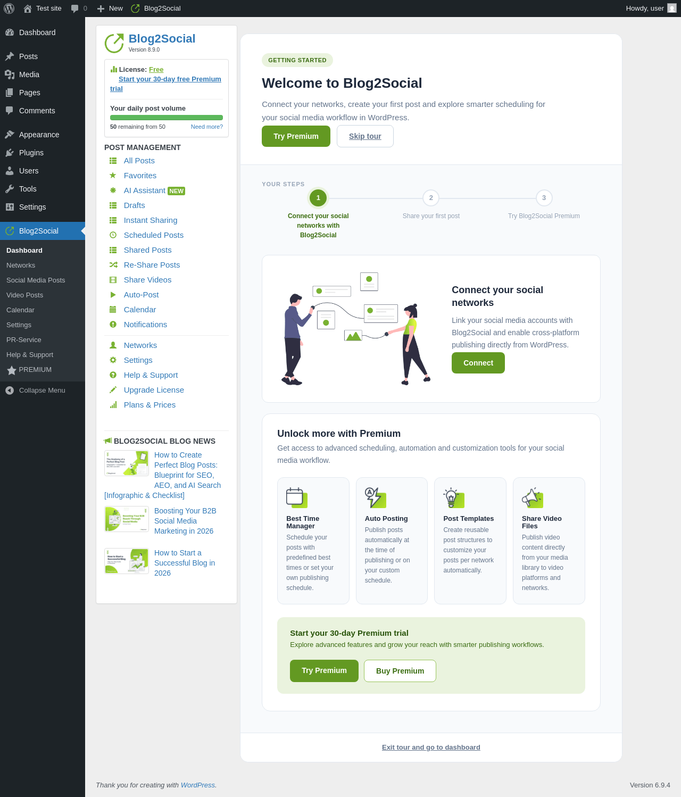Open the Shared Posts link
This screenshot has width=681, height=797.
(x=148, y=250)
